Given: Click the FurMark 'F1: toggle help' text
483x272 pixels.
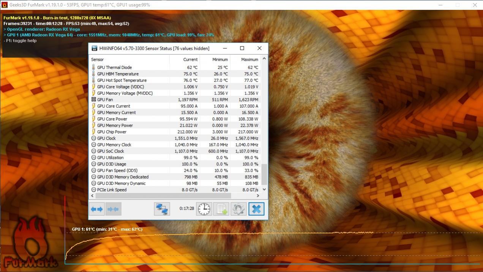Looking at the screenshot, I should [20, 41].
